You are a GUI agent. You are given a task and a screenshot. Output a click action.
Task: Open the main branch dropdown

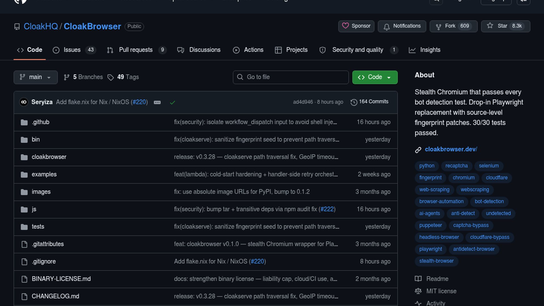point(36,77)
